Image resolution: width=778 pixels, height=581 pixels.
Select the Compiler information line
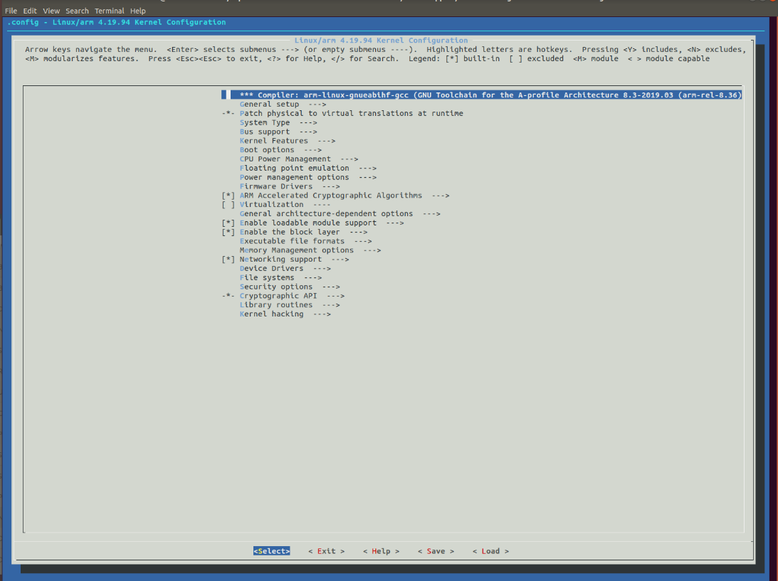(484, 95)
